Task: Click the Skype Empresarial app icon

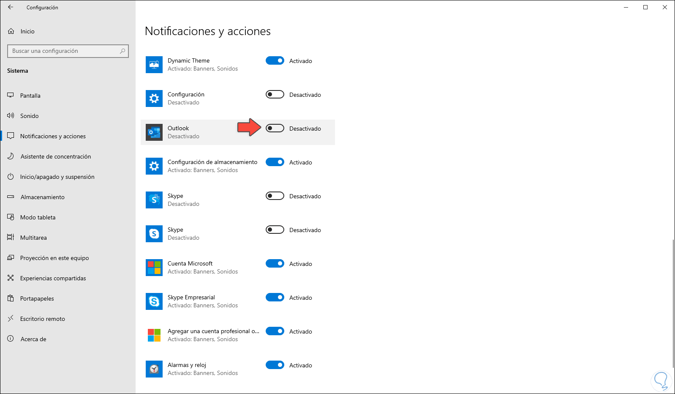Action: (154, 301)
